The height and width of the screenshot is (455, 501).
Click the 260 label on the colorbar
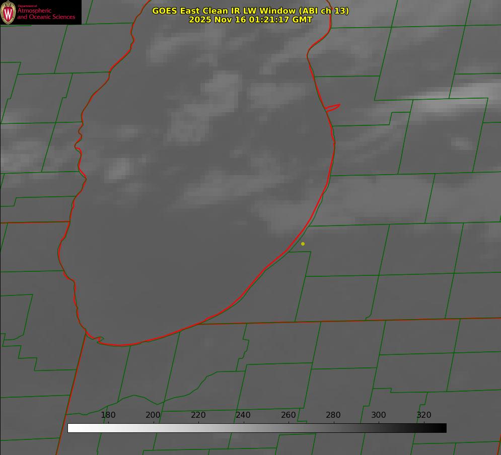click(x=289, y=415)
